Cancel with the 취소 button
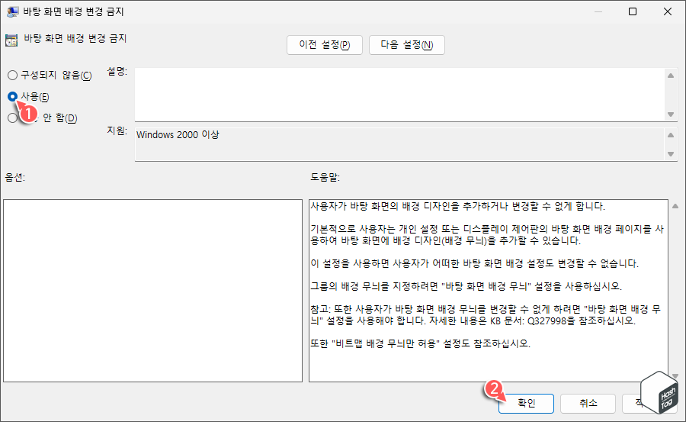The image size is (686, 422). 588,403
